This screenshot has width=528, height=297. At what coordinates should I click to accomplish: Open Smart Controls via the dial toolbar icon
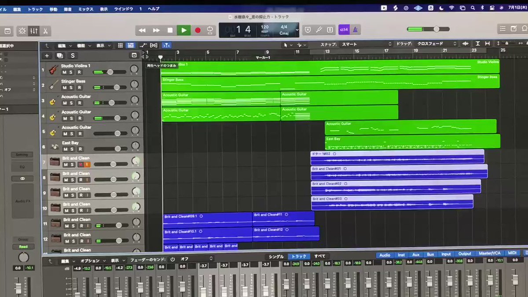click(22, 31)
